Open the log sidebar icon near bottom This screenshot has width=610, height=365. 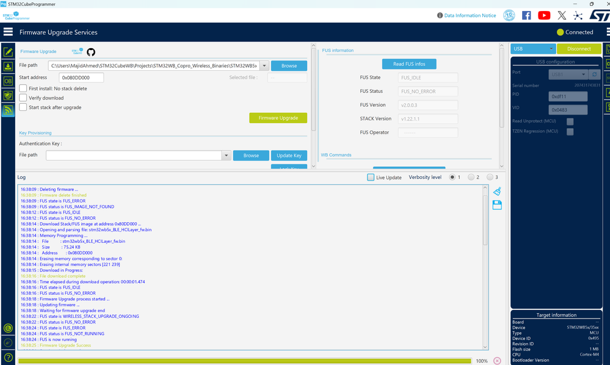8,328
